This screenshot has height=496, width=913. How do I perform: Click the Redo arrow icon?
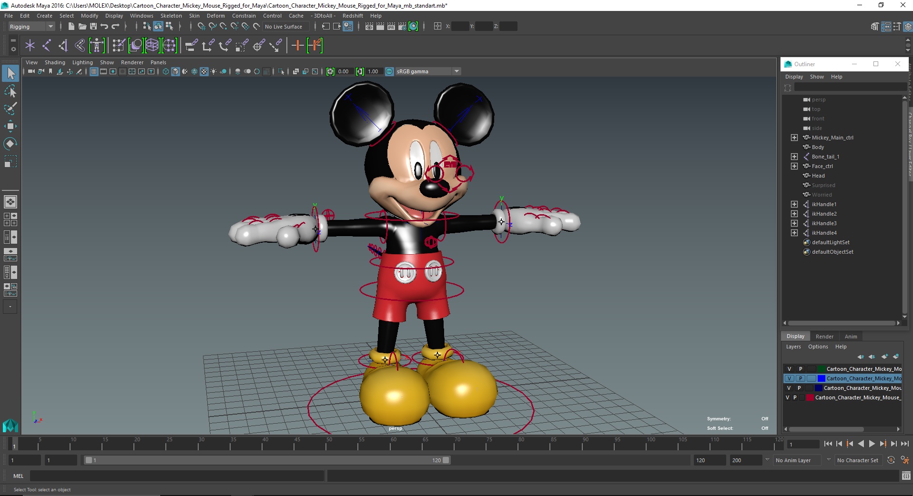[x=115, y=27]
